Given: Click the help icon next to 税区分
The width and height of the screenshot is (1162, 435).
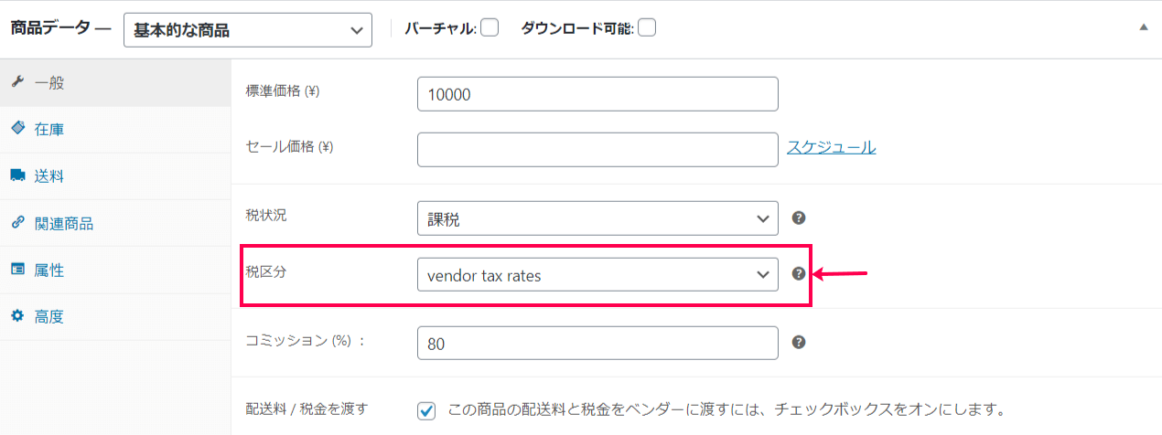Looking at the screenshot, I should coord(799,274).
